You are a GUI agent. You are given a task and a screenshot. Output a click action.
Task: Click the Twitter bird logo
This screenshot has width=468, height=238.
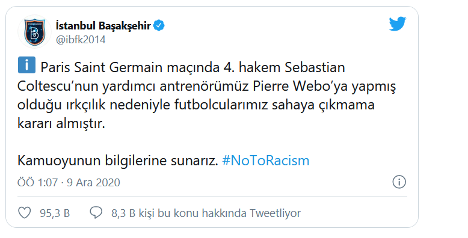pyautogui.click(x=398, y=24)
